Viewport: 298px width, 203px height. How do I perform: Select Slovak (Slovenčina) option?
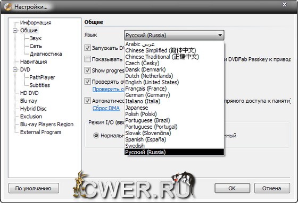[x=174, y=133]
